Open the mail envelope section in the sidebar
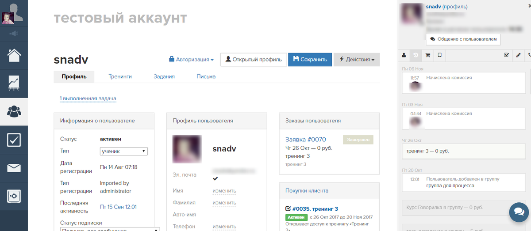The height and width of the screenshot is (231, 531). (14, 168)
